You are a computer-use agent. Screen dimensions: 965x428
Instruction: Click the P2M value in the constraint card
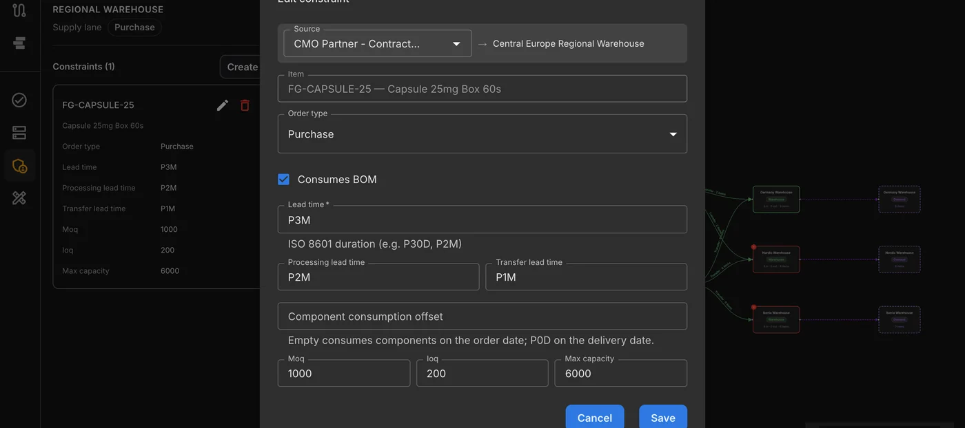click(x=169, y=188)
